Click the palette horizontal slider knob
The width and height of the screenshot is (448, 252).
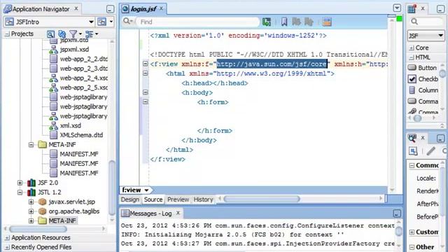point(417,118)
